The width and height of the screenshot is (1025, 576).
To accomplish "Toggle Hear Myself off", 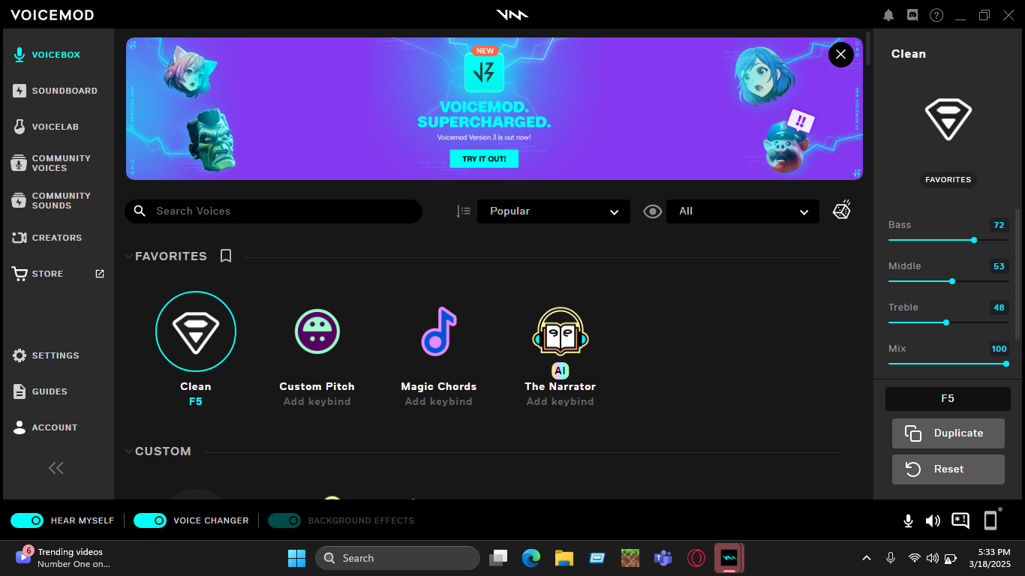I will [27, 520].
